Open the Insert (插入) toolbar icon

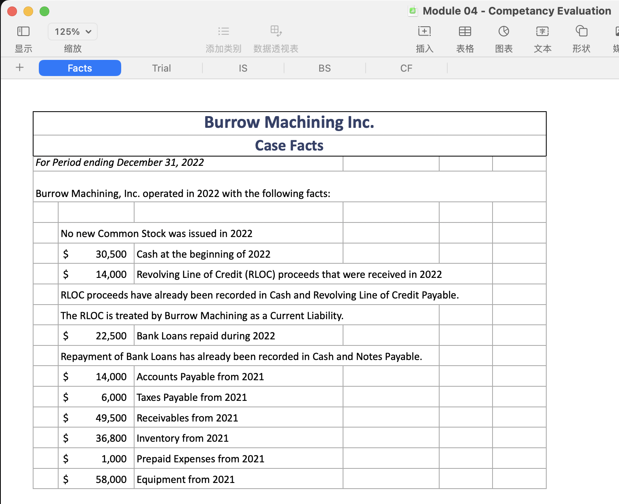click(424, 31)
